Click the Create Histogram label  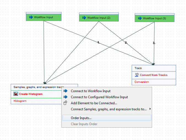(x=31, y=94)
